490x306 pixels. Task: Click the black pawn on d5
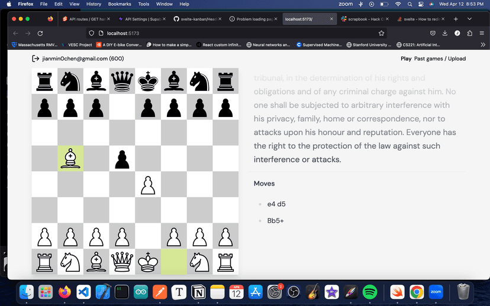pyautogui.click(x=122, y=159)
